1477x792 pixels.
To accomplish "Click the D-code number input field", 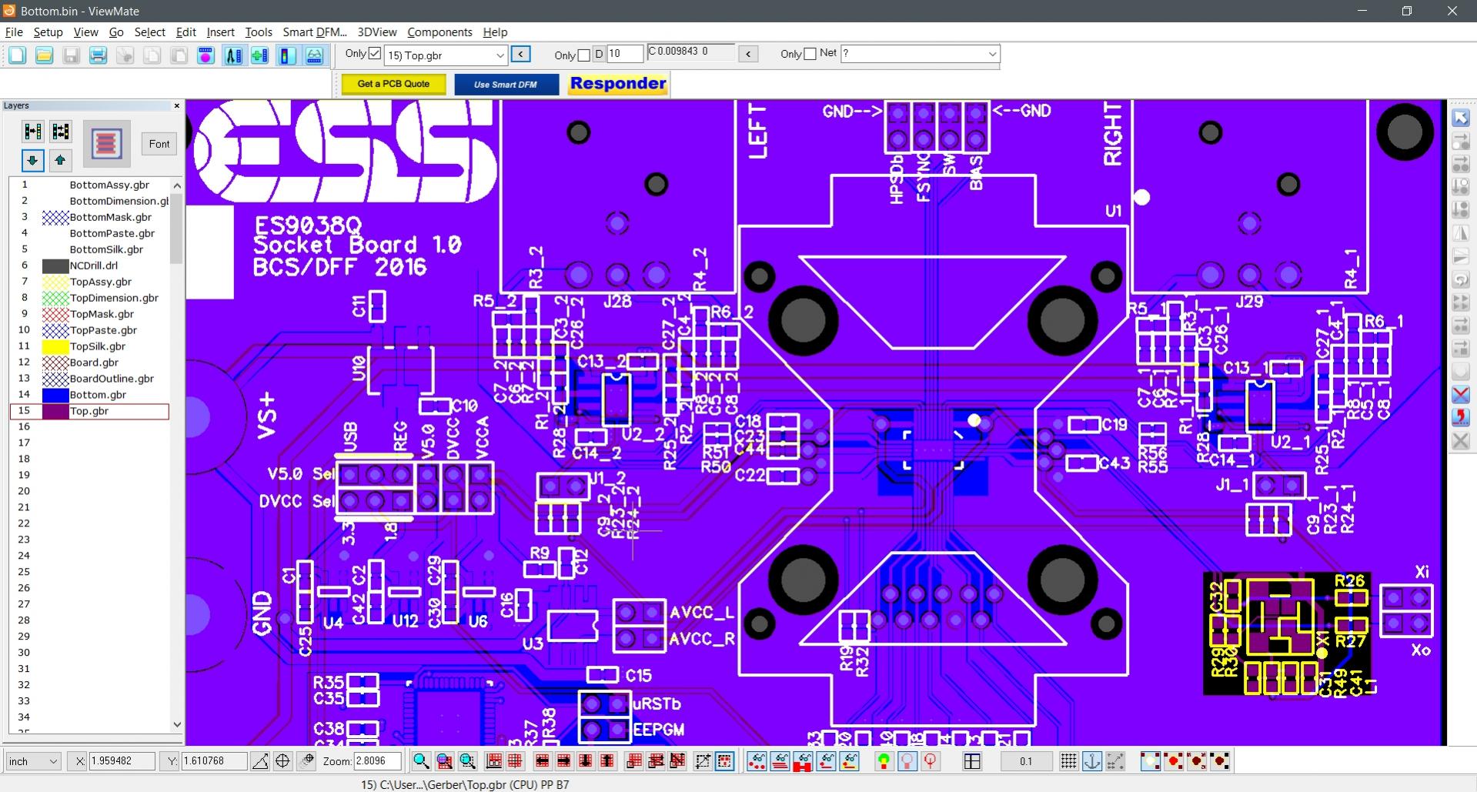I will tap(624, 54).
